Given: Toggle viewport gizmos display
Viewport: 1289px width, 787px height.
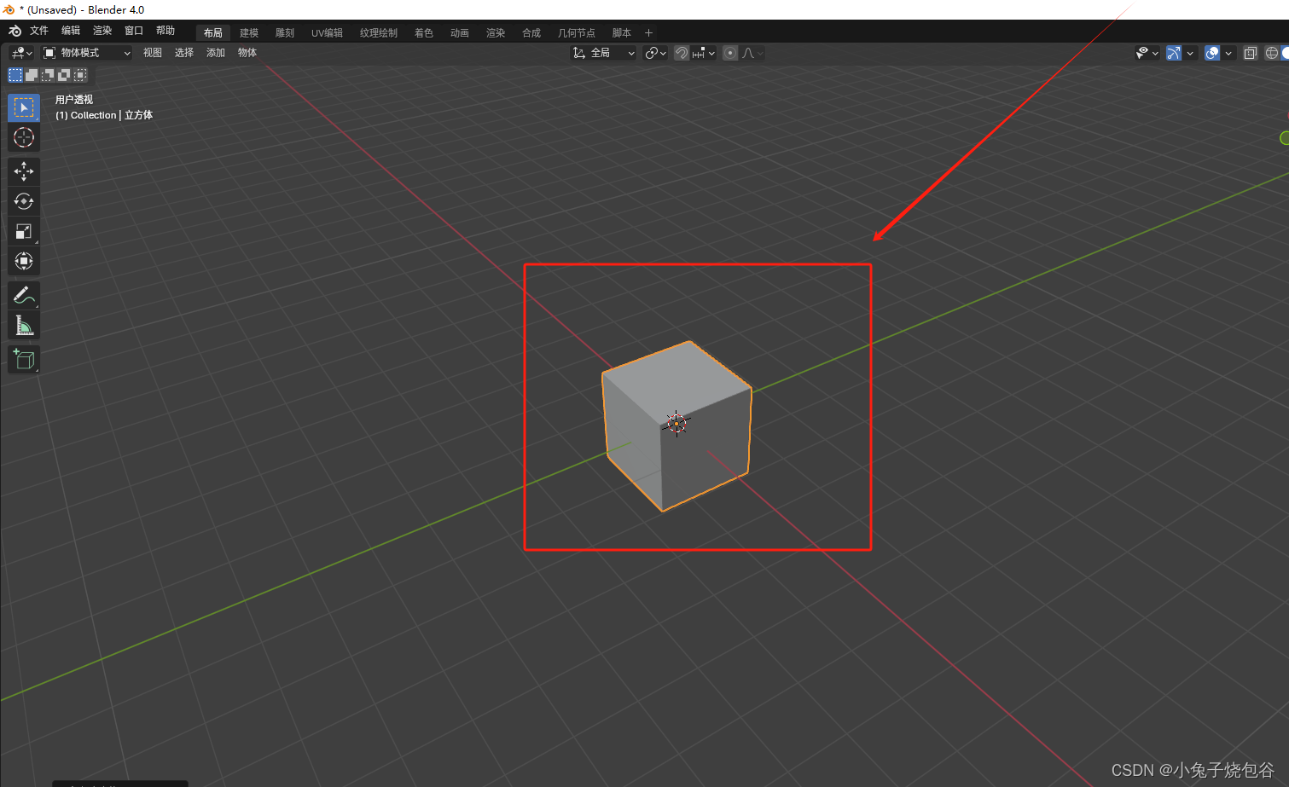Looking at the screenshot, I should pyautogui.click(x=1174, y=53).
